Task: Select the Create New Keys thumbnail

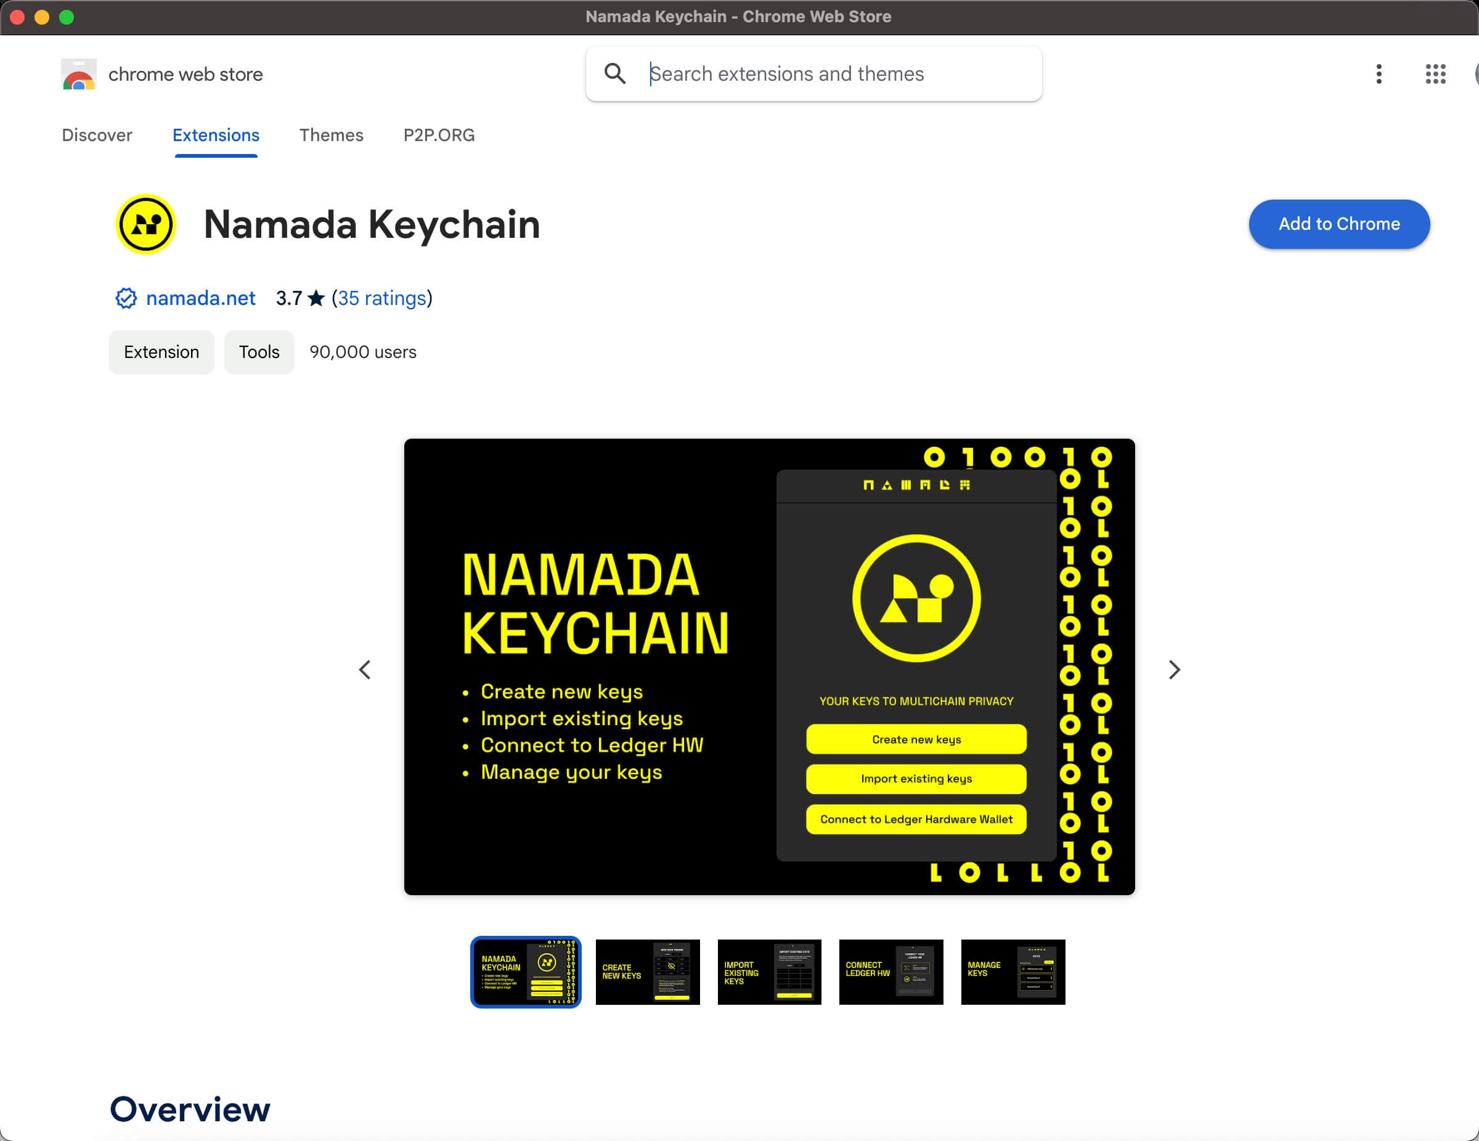Action: (x=648, y=972)
